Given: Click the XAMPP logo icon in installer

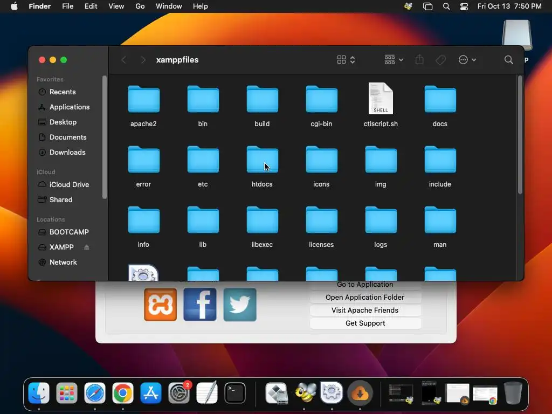Looking at the screenshot, I should click(160, 305).
